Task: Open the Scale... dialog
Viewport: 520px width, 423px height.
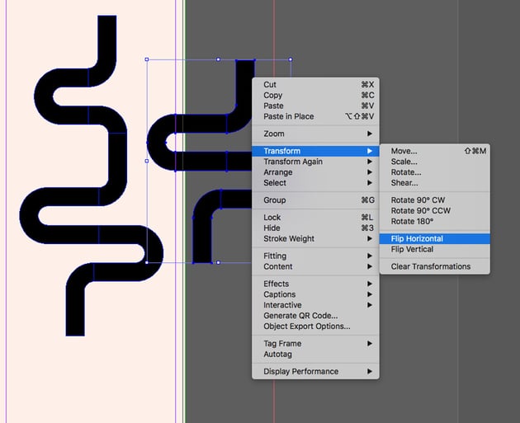Action: 404,162
